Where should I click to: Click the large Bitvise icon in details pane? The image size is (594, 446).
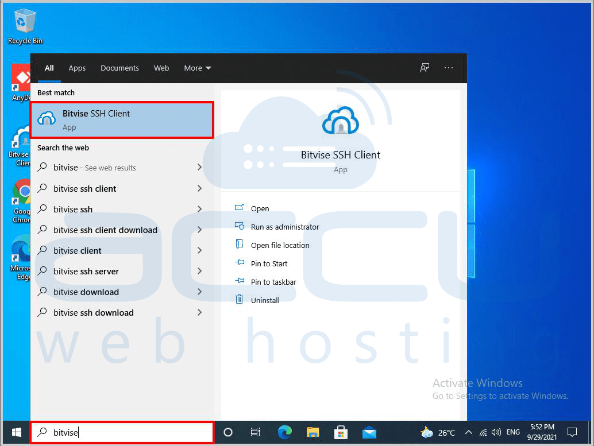[x=340, y=121]
